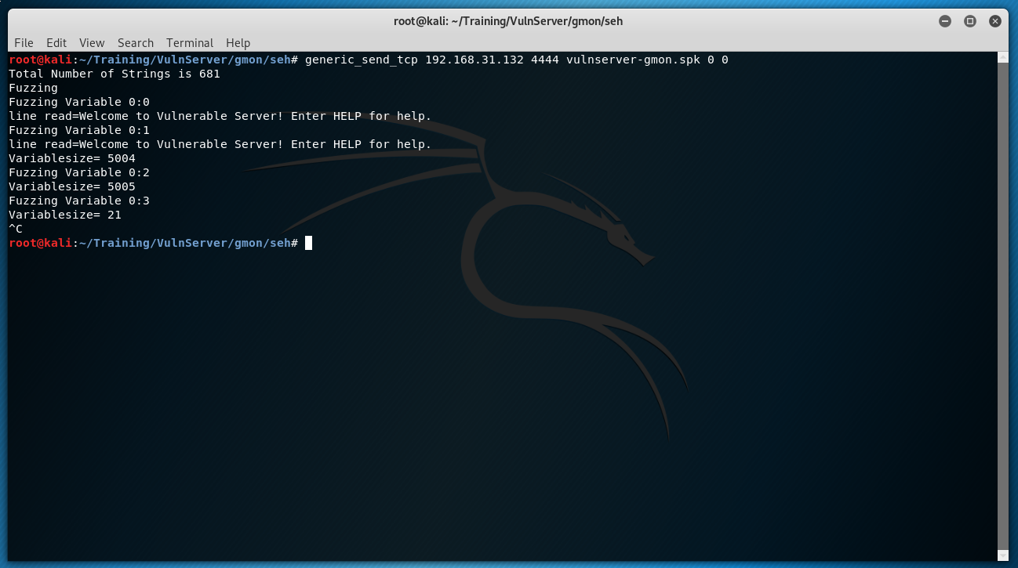Viewport: 1018px width, 568px height.
Task: Click the terminal's vertical scrollbar
Action: [x=1003, y=306]
